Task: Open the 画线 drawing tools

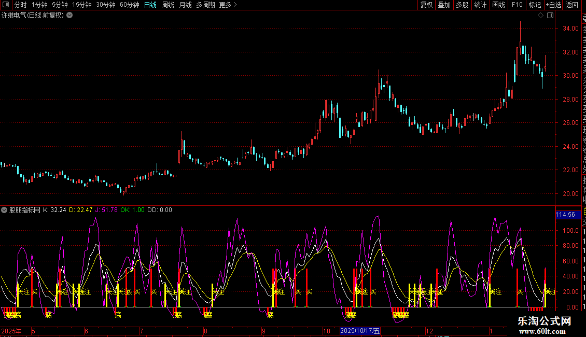Action: [x=498, y=5]
